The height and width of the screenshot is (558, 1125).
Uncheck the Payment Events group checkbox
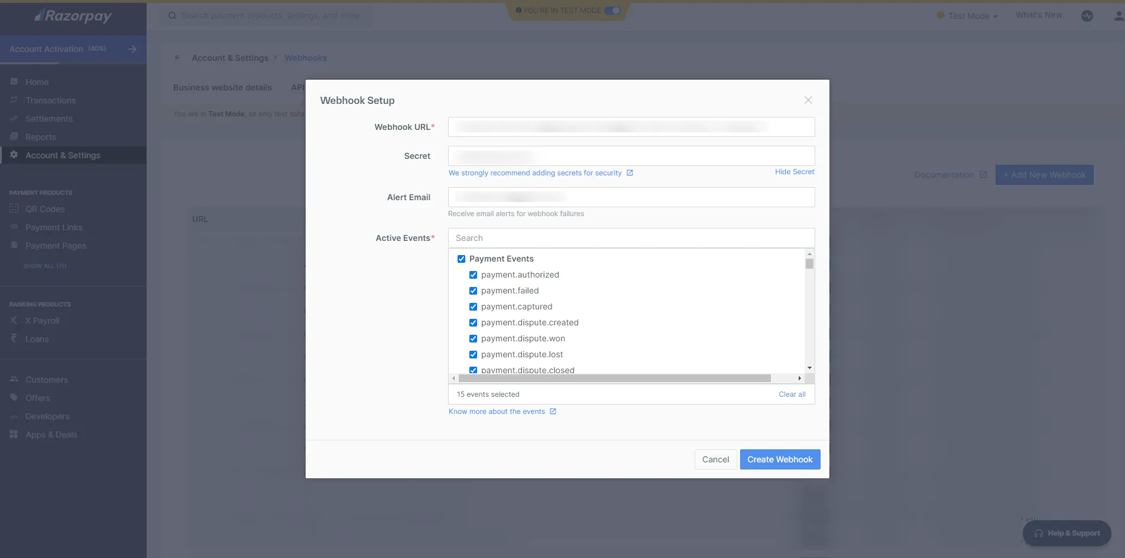(461, 259)
